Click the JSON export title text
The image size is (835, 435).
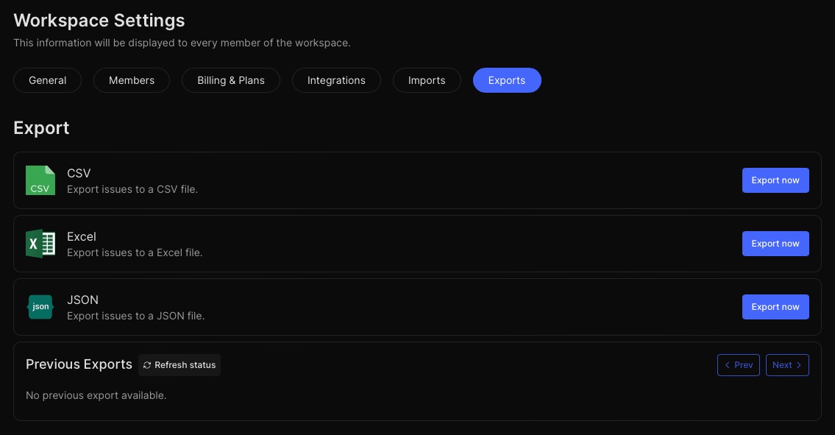[x=82, y=300]
